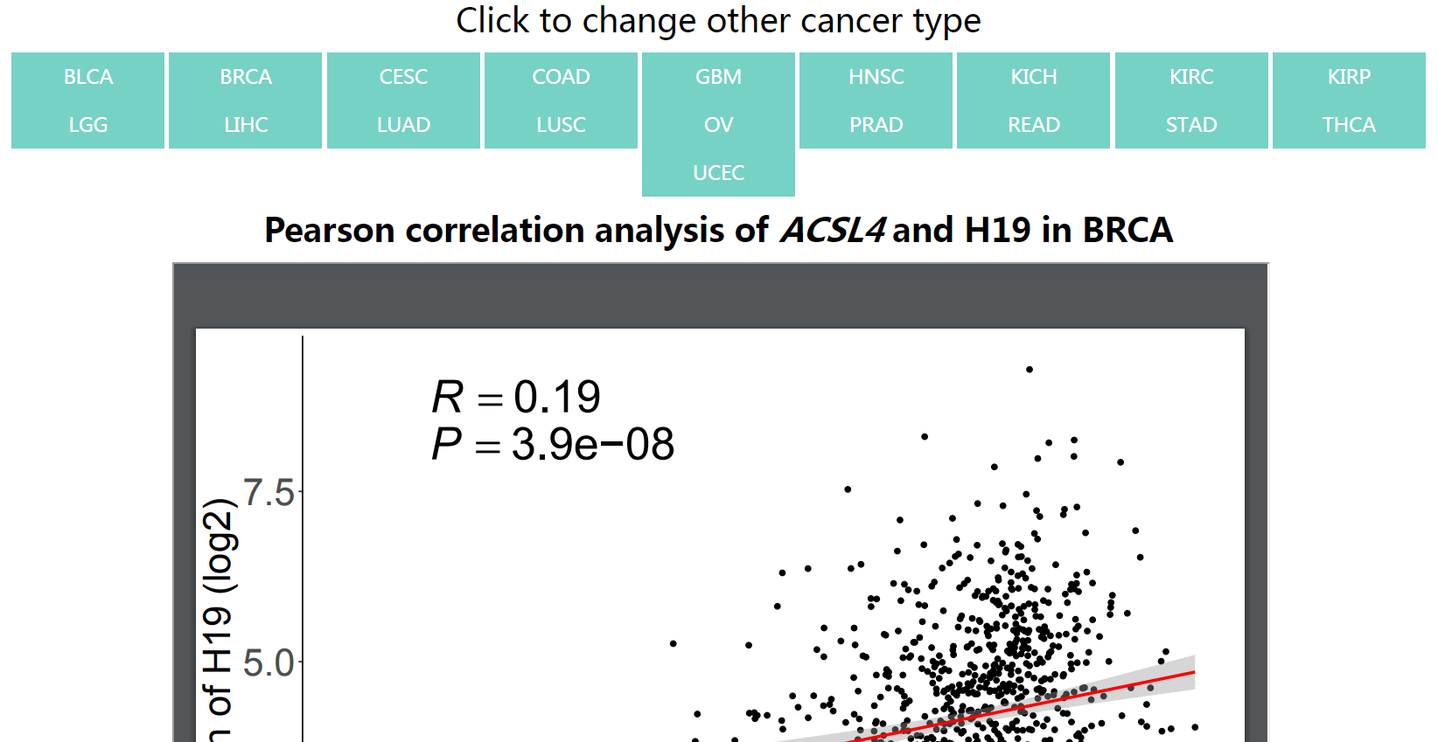Select the GBM cancer type

coord(718,77)
